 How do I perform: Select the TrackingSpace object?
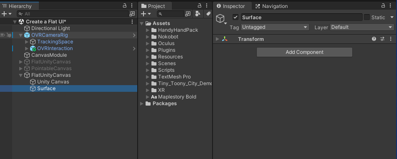[x=55, y=42]
